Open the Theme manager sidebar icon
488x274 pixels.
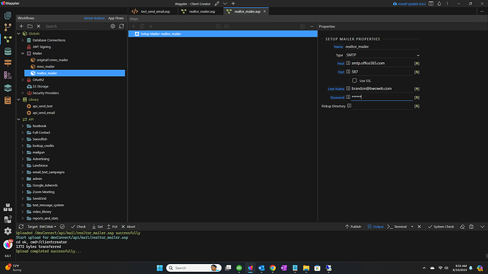(8, 75)
